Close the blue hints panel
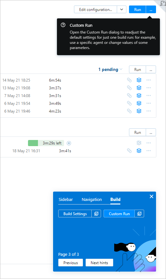 tap(152, 196)
